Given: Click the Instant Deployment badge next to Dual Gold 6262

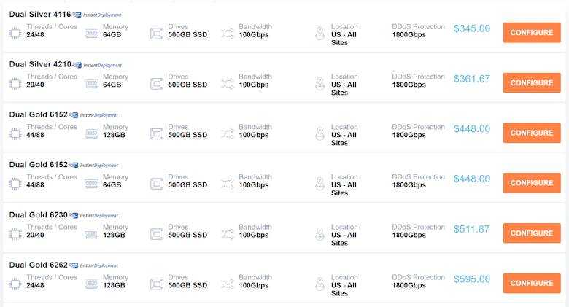Looking at the screenshot, I should (x=93, y=265).
